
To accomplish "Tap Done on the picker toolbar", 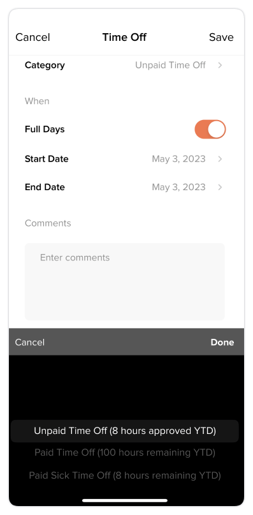I will [222, 342].
